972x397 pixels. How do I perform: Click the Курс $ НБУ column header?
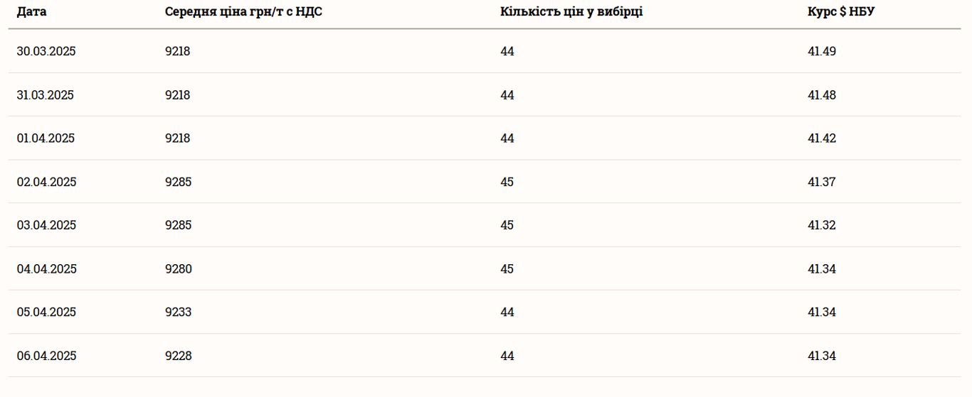pyautogui.click(x=841, y=12)
